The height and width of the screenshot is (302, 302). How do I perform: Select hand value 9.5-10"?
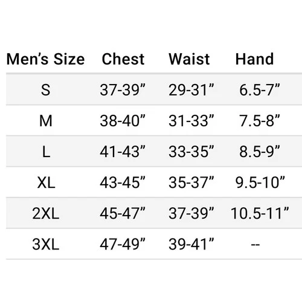coord(260,182)
